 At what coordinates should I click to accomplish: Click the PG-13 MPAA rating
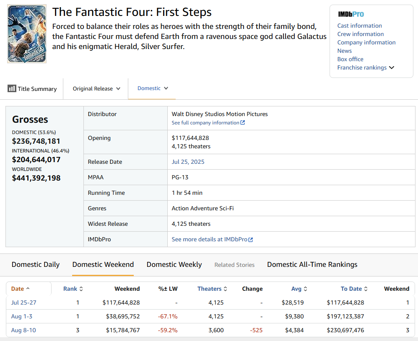click(x=180, y=178)
